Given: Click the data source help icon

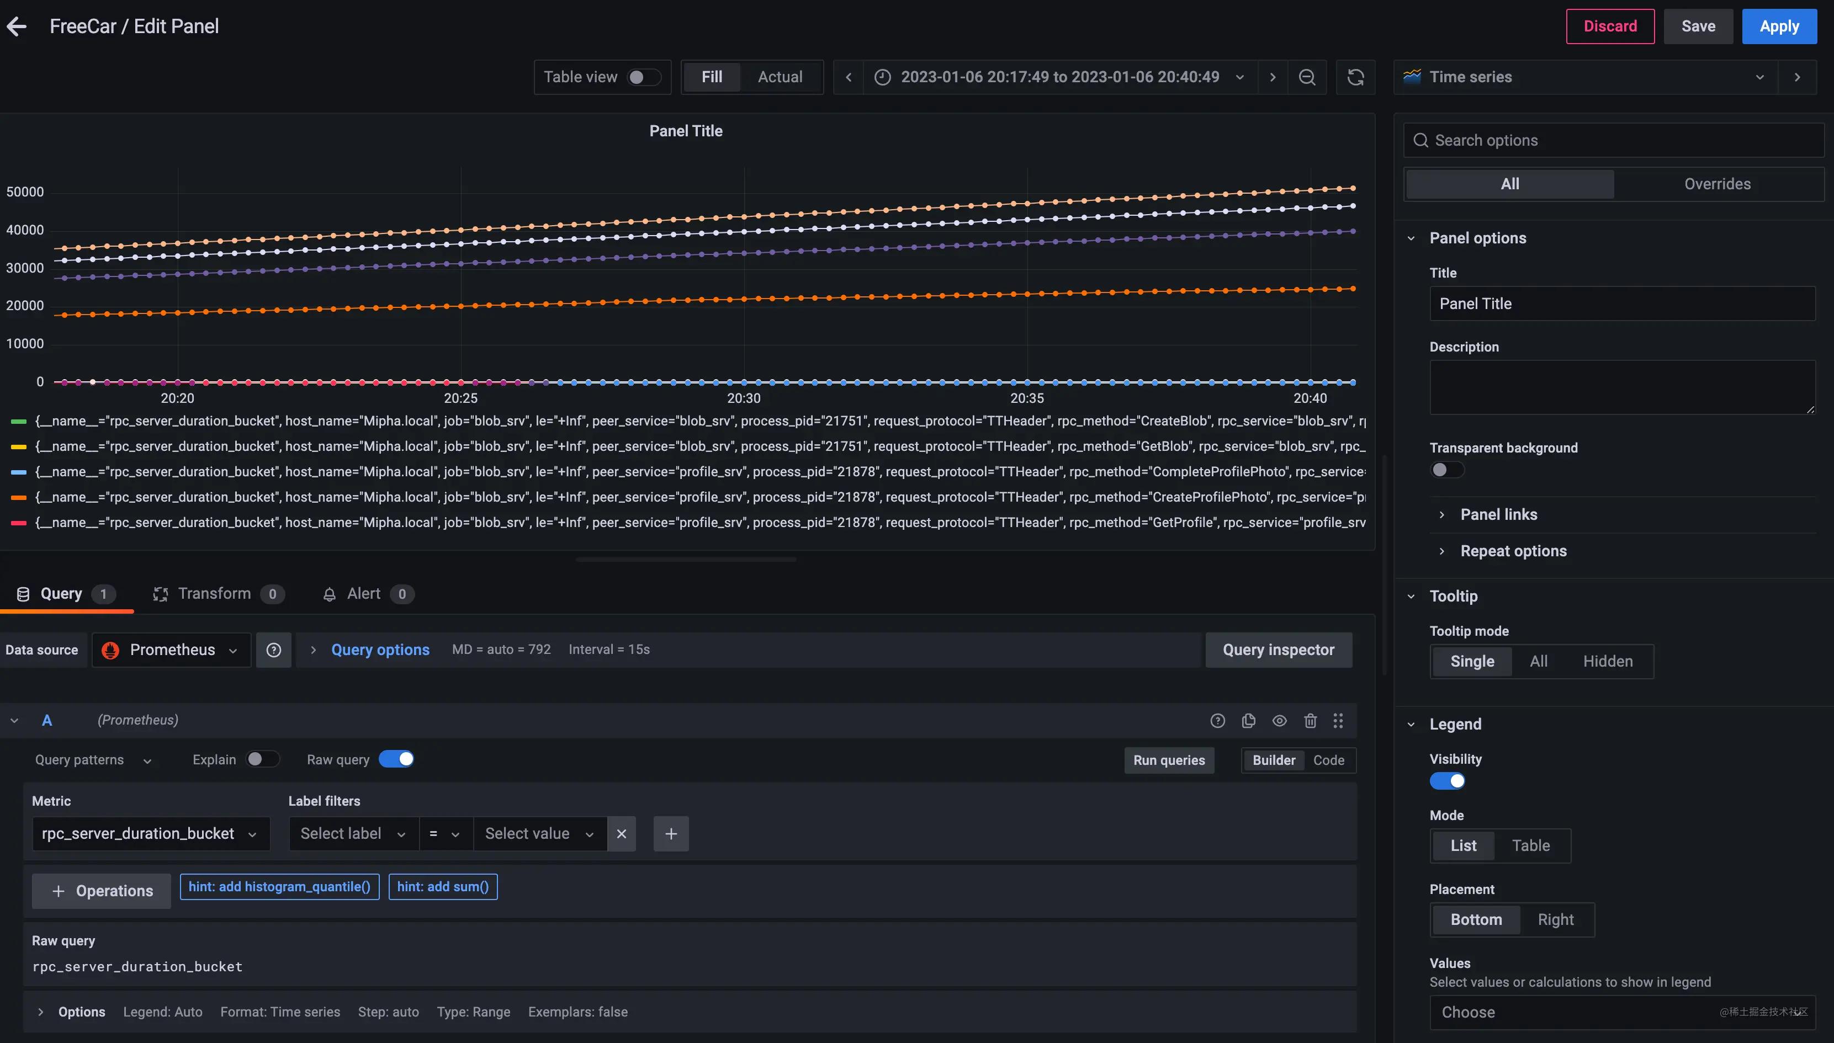Looking at the screenshot, I should tap(274, 650).
